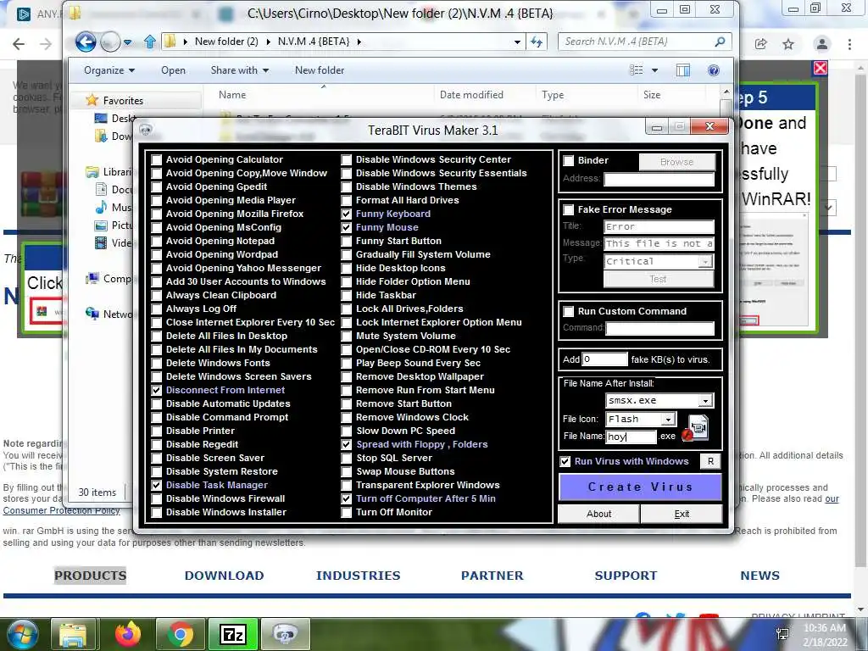Click the Explorer up-folder arrow icon
868x651 pixels.
(x=149, y=42)
